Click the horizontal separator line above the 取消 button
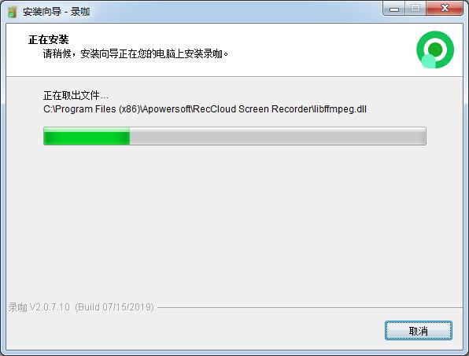Screen dimensions: 469x356 click(x=309, y=307)
